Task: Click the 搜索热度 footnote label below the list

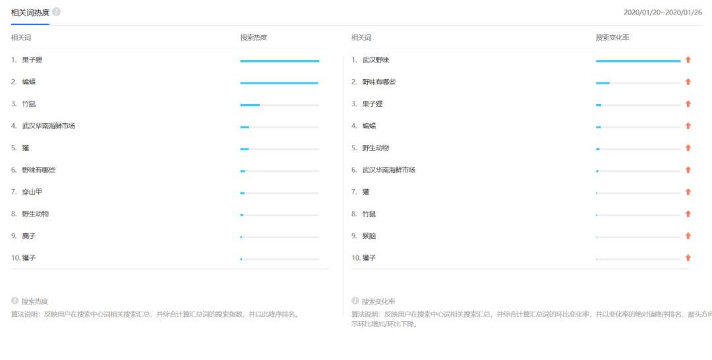Action: coord(35,301)
